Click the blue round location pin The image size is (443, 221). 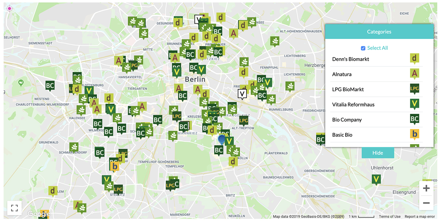[x=221, y=139]
